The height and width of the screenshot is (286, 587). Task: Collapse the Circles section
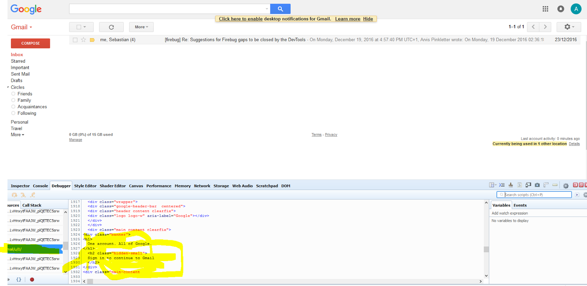tap(8, 87)
